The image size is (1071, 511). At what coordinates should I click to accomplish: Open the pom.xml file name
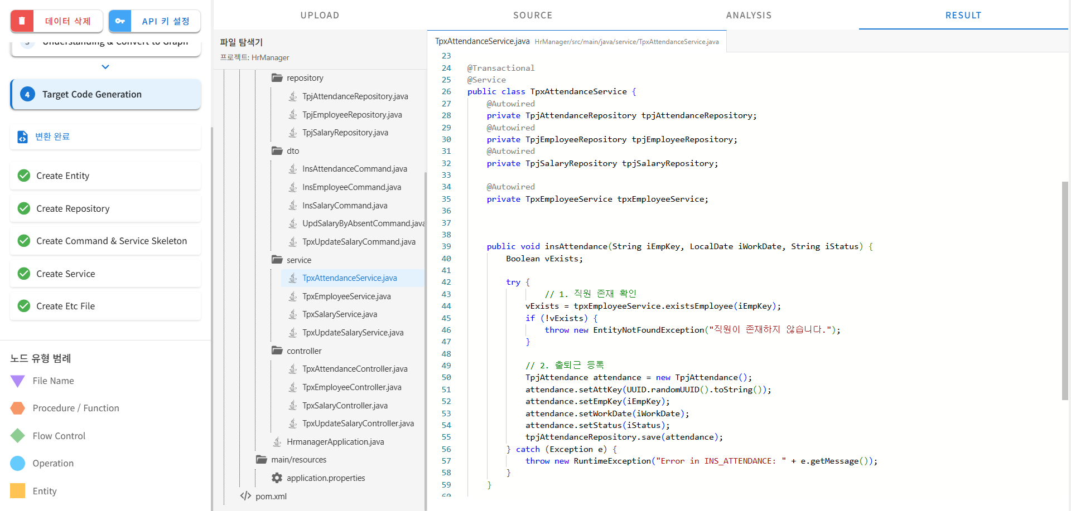(x=271, y=497)
